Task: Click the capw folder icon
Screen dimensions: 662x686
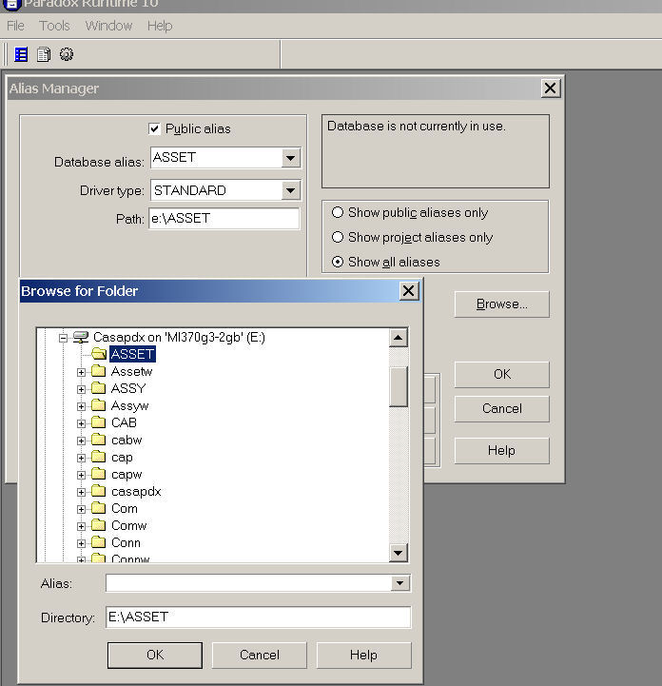Action: click(x=99, y=474)
